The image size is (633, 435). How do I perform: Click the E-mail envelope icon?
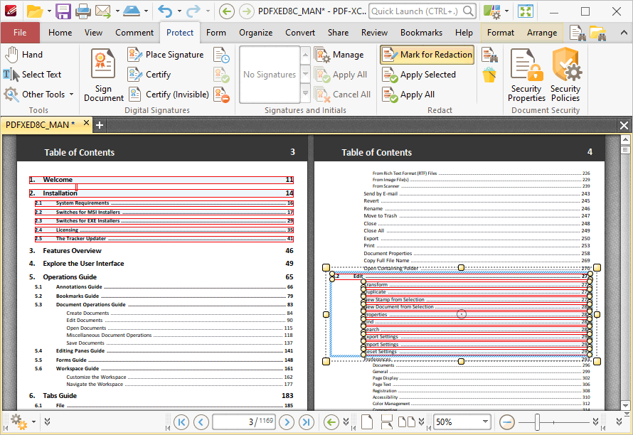(x=103, y=11)
